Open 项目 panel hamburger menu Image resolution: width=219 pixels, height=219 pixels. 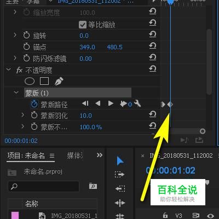pyautogui.click(x=52, y=156)
